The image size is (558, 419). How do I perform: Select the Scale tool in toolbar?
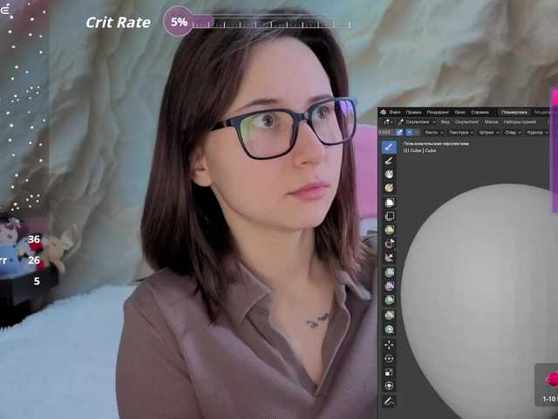[x=389, y=373]
